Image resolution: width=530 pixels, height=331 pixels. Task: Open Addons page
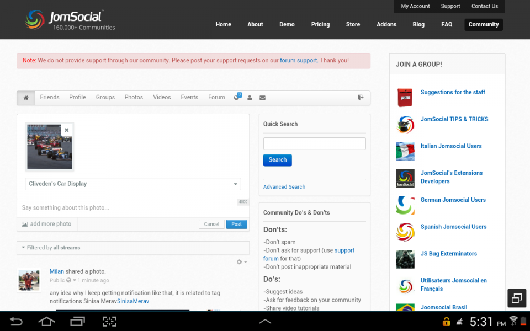click(386, 24)
